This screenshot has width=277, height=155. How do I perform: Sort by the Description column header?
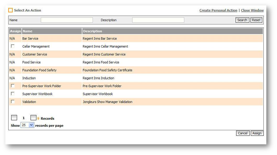(93, 31)
